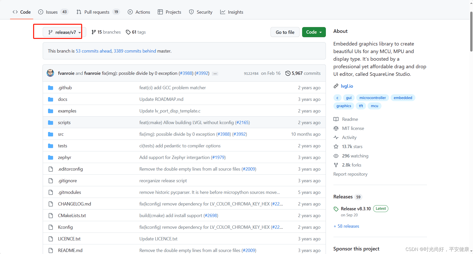Expand commit message ellipsis button
Viewport: 473px width, 254px height.
[215, 74]
